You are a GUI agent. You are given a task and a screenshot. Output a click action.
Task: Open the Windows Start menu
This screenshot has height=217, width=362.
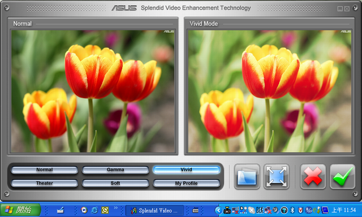coord(20,210)
